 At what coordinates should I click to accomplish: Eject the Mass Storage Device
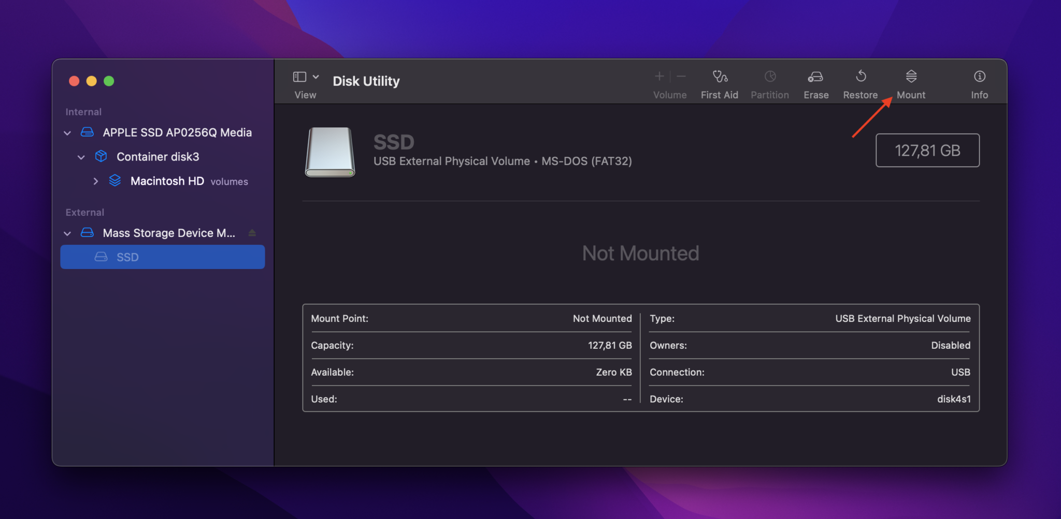(x=252, y=232)
